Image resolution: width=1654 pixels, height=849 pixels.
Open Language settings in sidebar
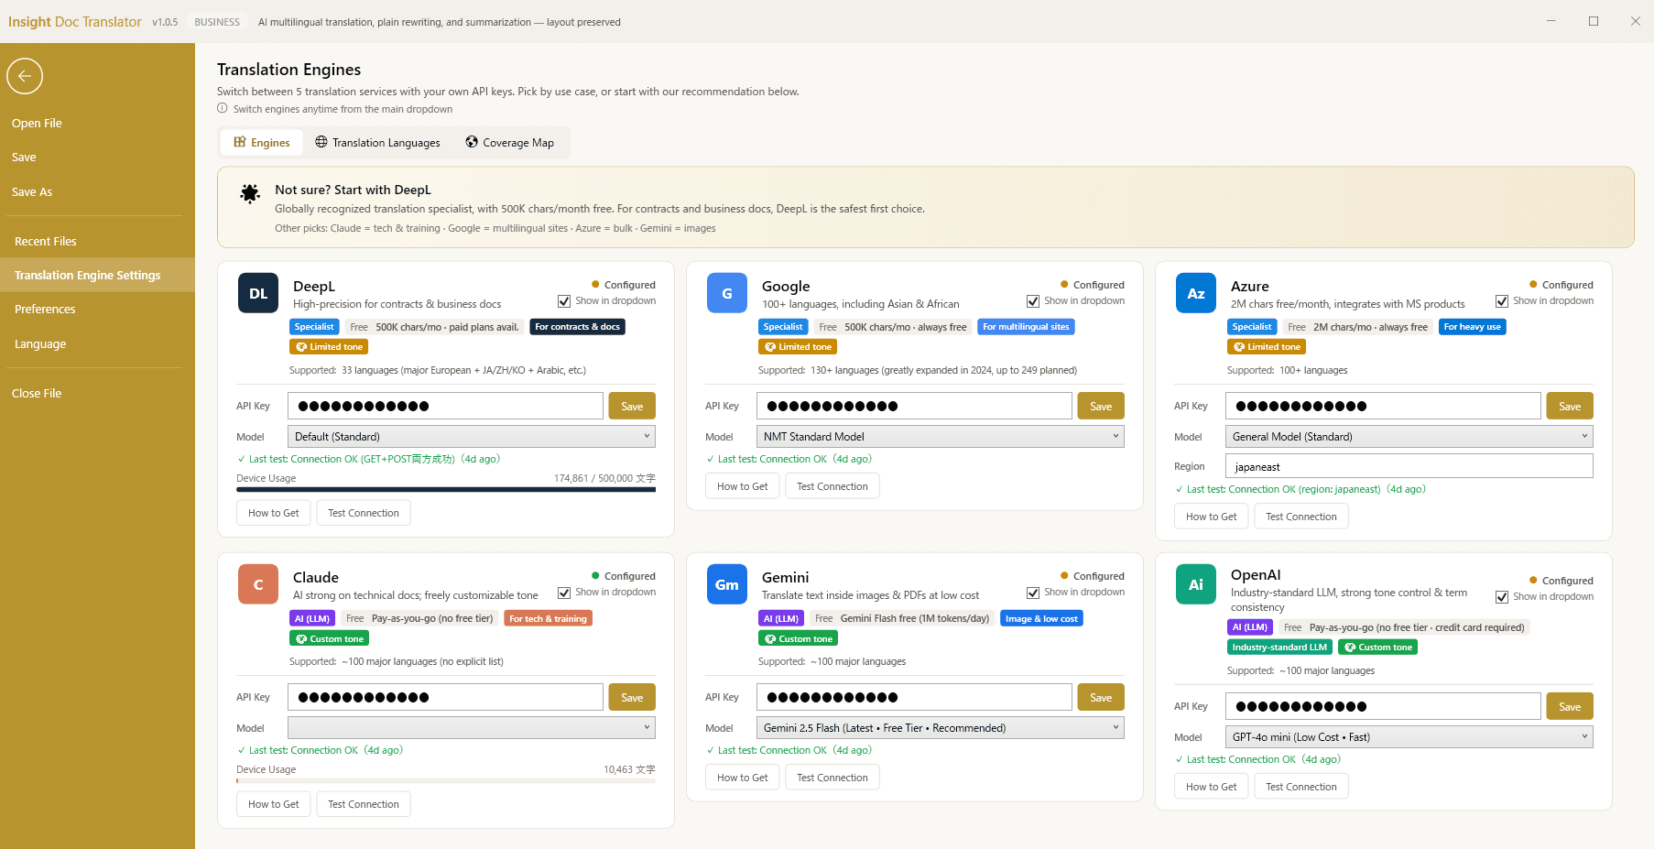click(97, 343)
